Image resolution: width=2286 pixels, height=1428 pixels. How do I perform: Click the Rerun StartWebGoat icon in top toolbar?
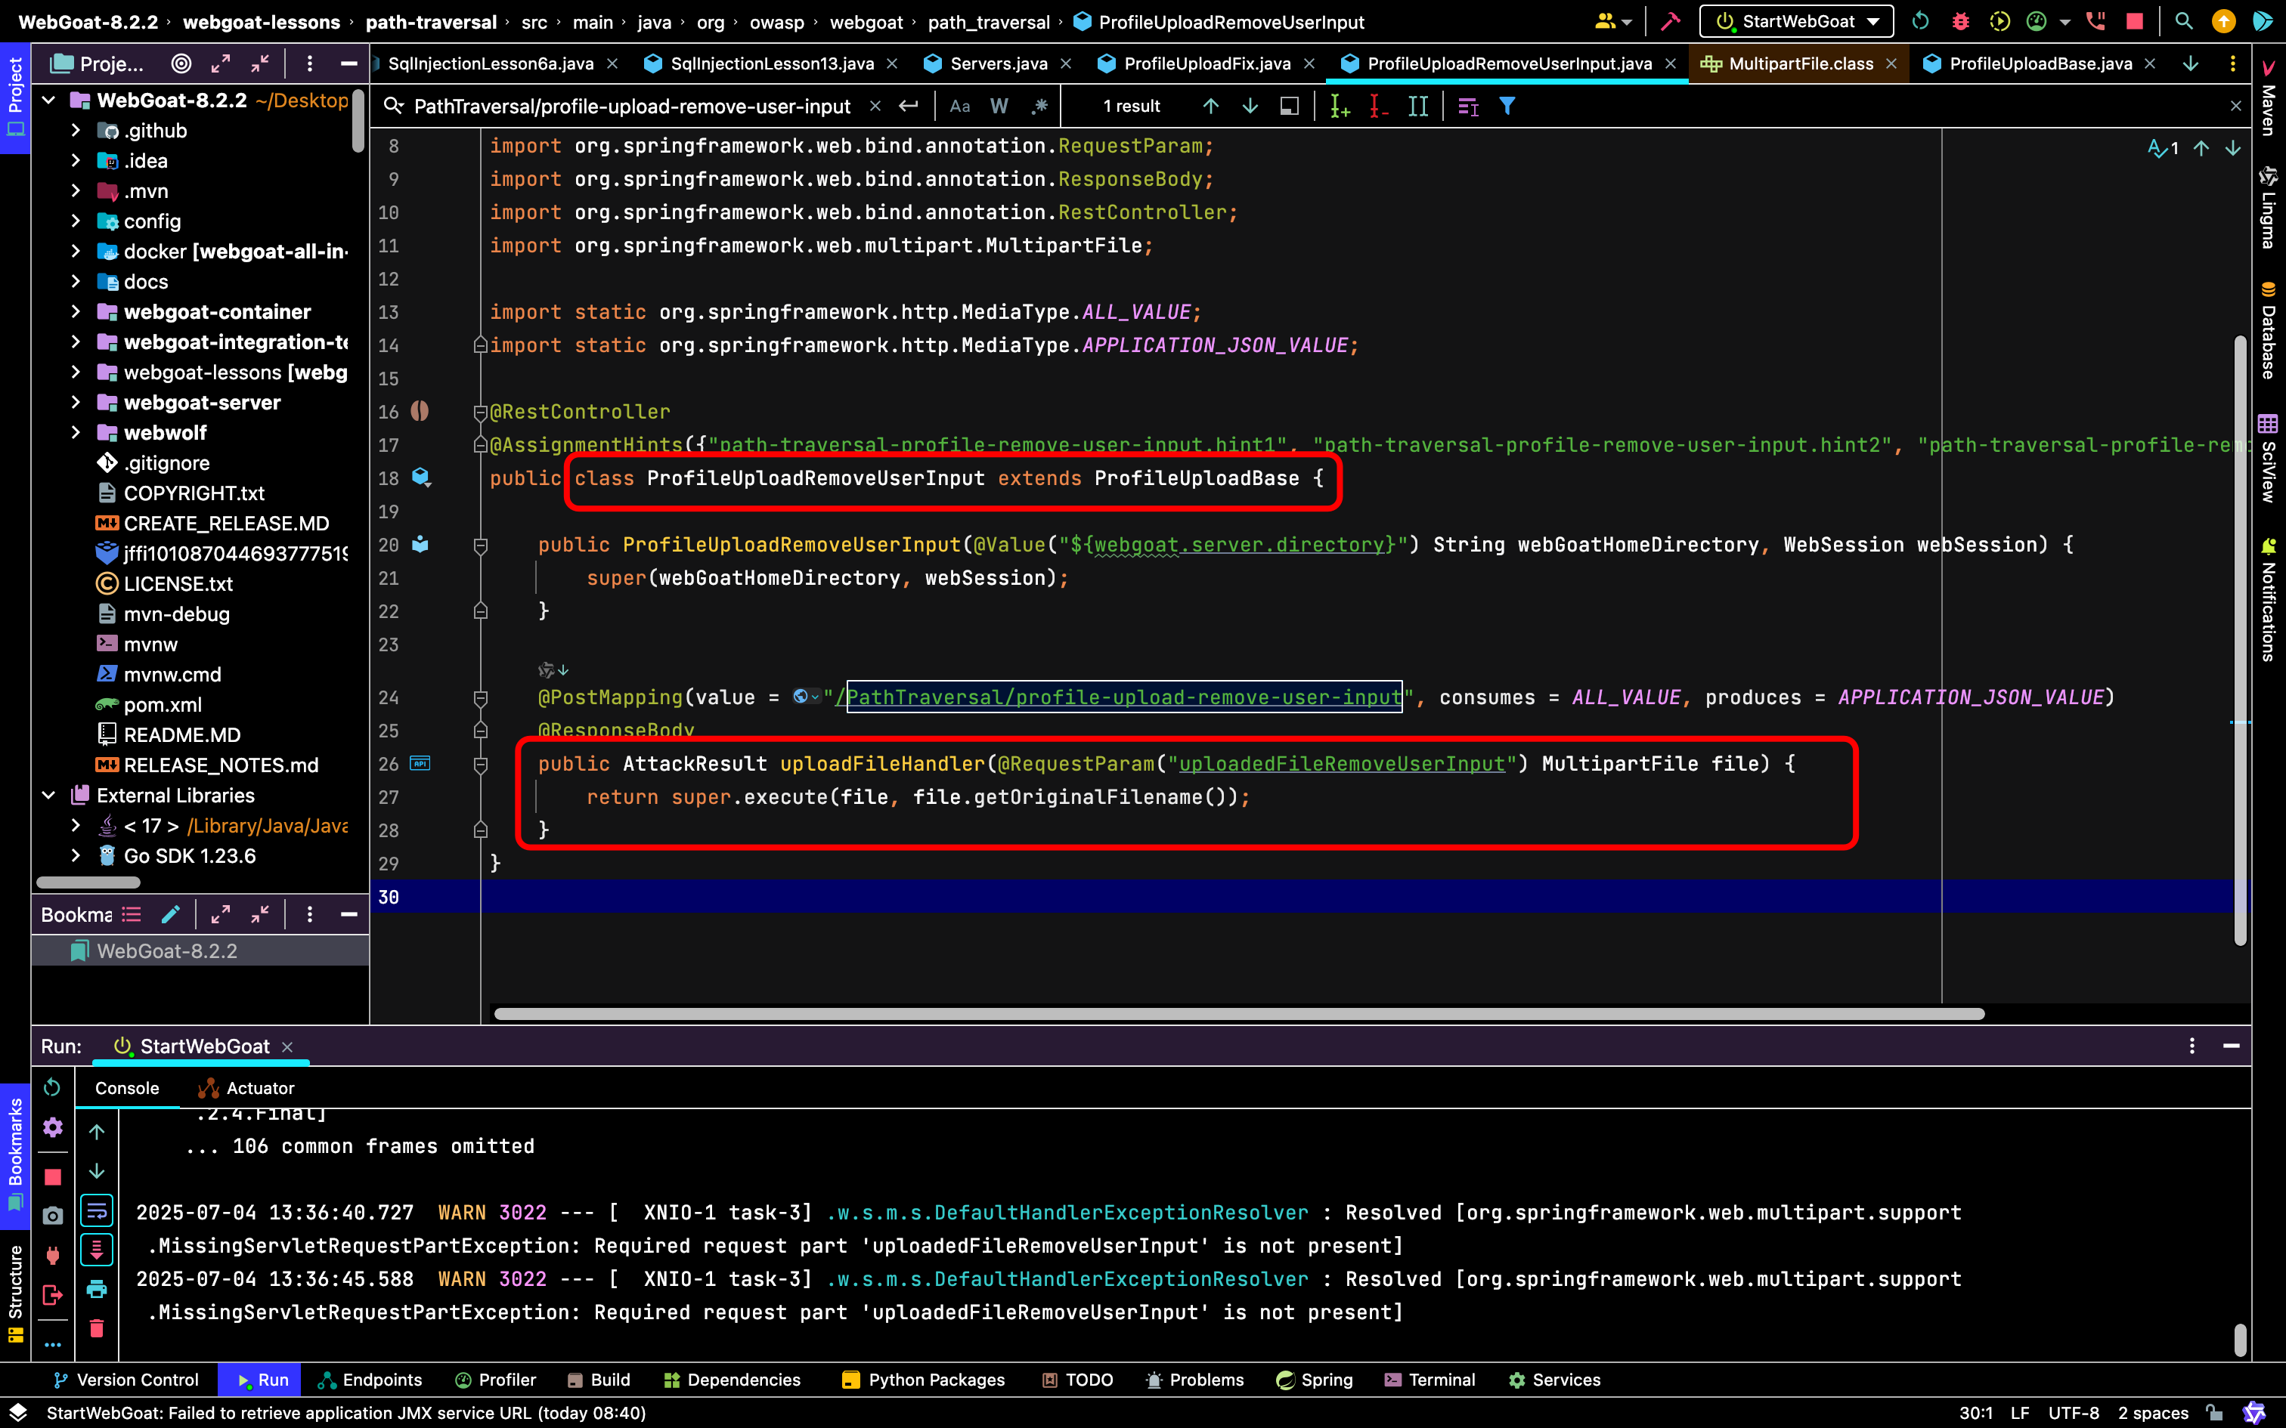pyautogui.click(x=1920, y=22)
